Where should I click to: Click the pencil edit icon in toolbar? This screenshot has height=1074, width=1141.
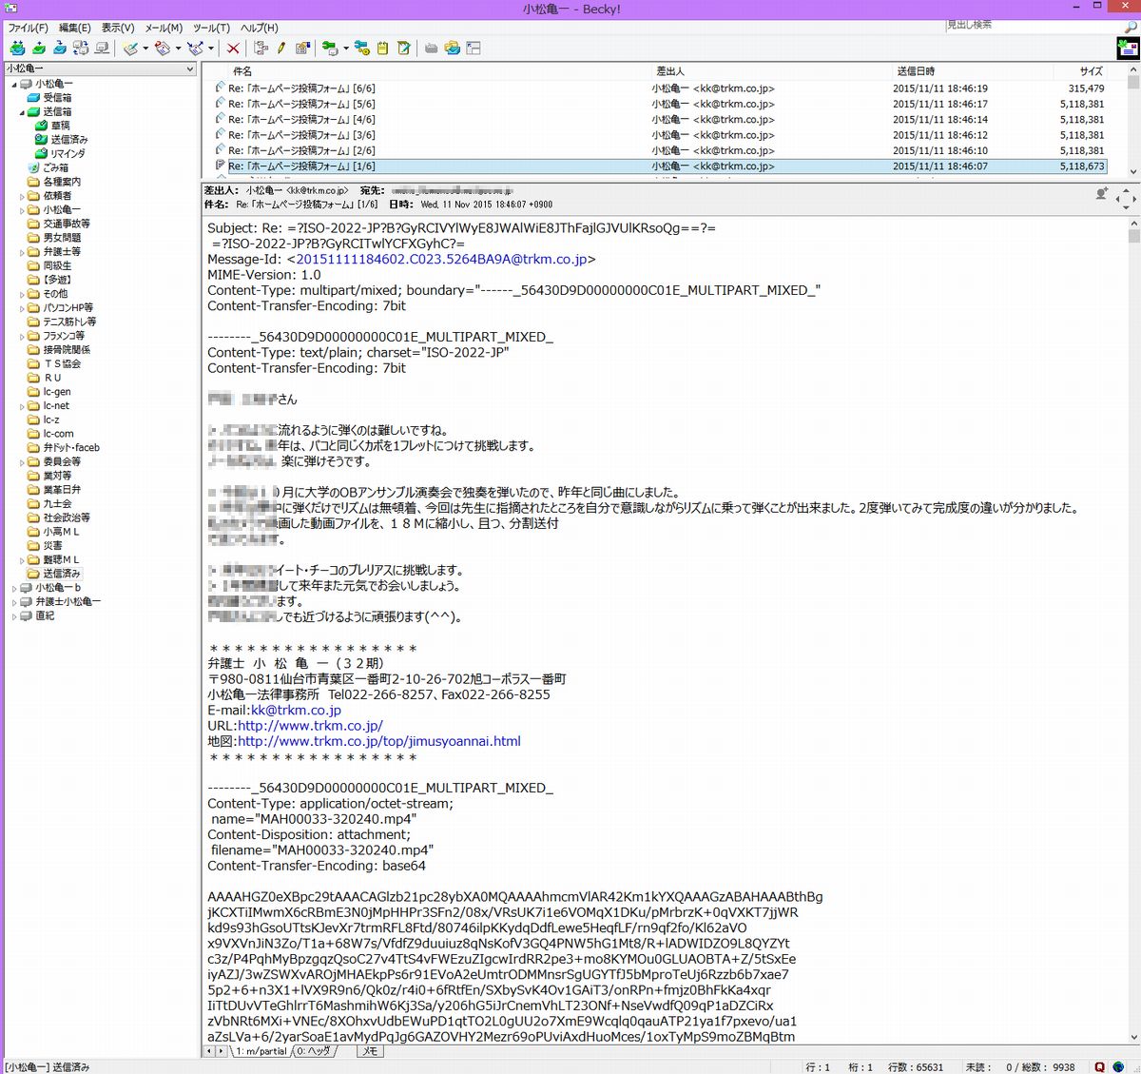[281, 49]
